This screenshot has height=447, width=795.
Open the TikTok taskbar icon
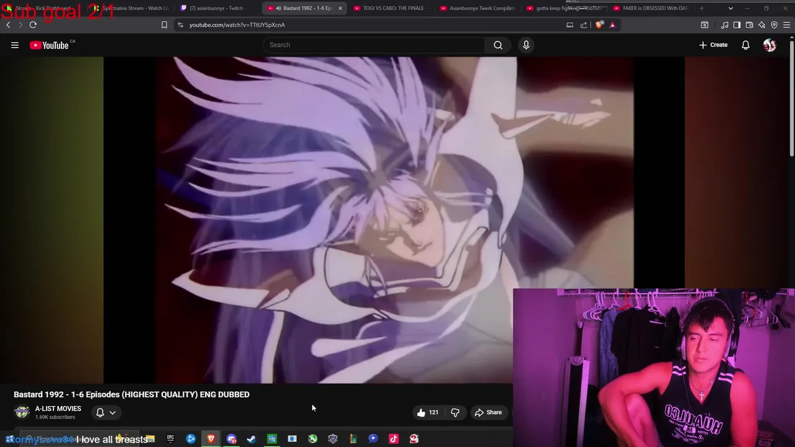tap(394, 439)
